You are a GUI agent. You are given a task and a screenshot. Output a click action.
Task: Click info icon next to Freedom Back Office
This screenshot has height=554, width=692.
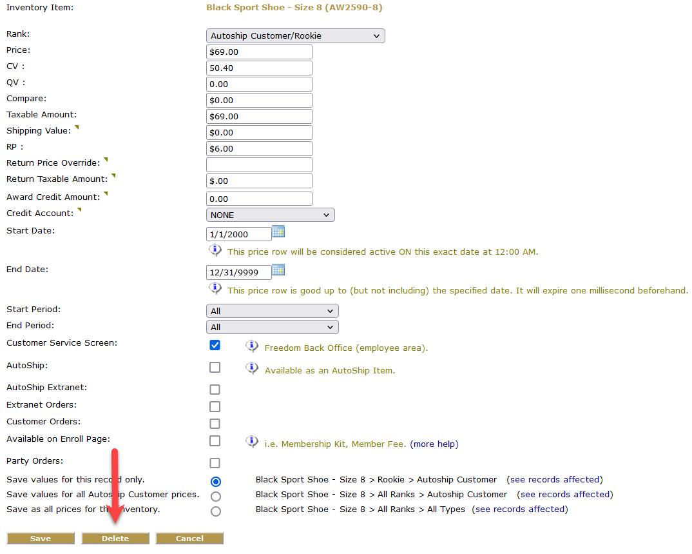[252, 346]
